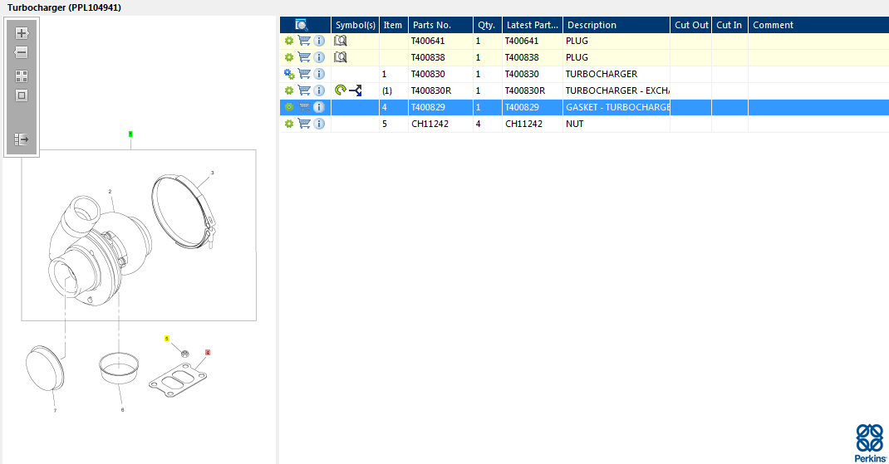This screenshot has width=889, height=464.
Task: Click the Cut Out column header
Action: (x=690, y=25)
